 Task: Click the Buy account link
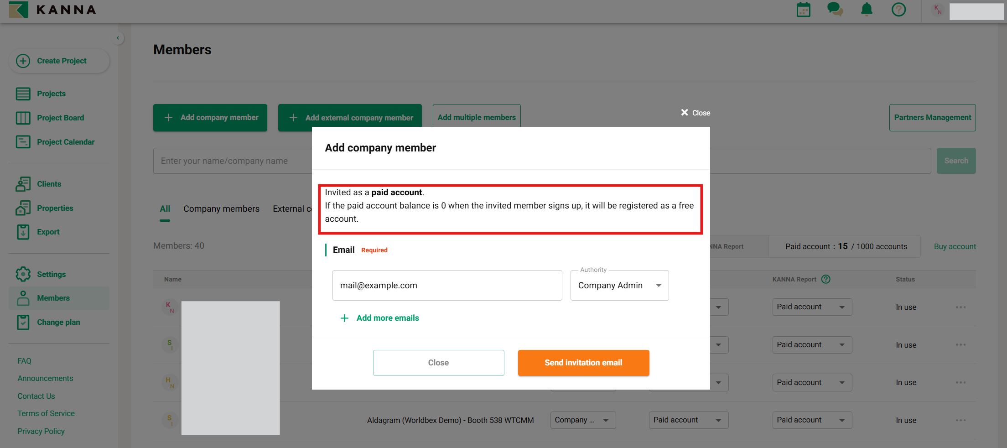(x=955, y=246)
